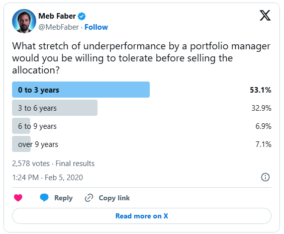Click the blue reply bubble icon

click(x=44, y=198)
